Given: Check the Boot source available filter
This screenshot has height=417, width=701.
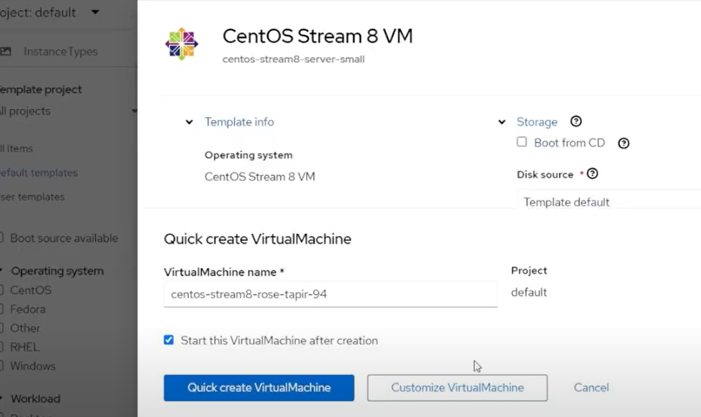Looking at the screenshot, I should (x=4, y=237).
